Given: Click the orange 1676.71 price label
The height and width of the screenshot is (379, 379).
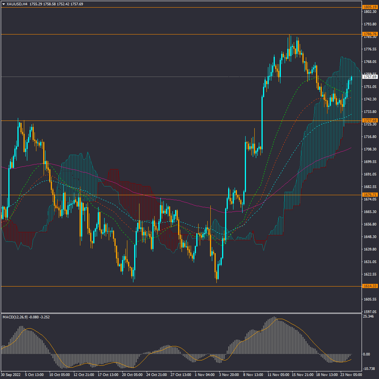Looking at the screenshot, I should 370,195.
